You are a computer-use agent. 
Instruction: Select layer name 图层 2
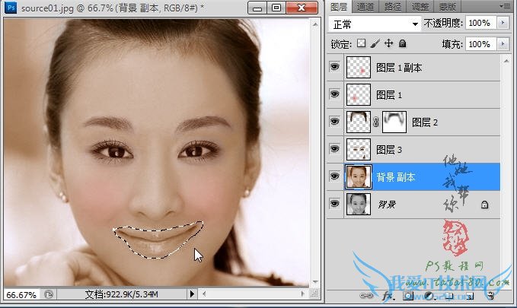[x=425, y=122]
